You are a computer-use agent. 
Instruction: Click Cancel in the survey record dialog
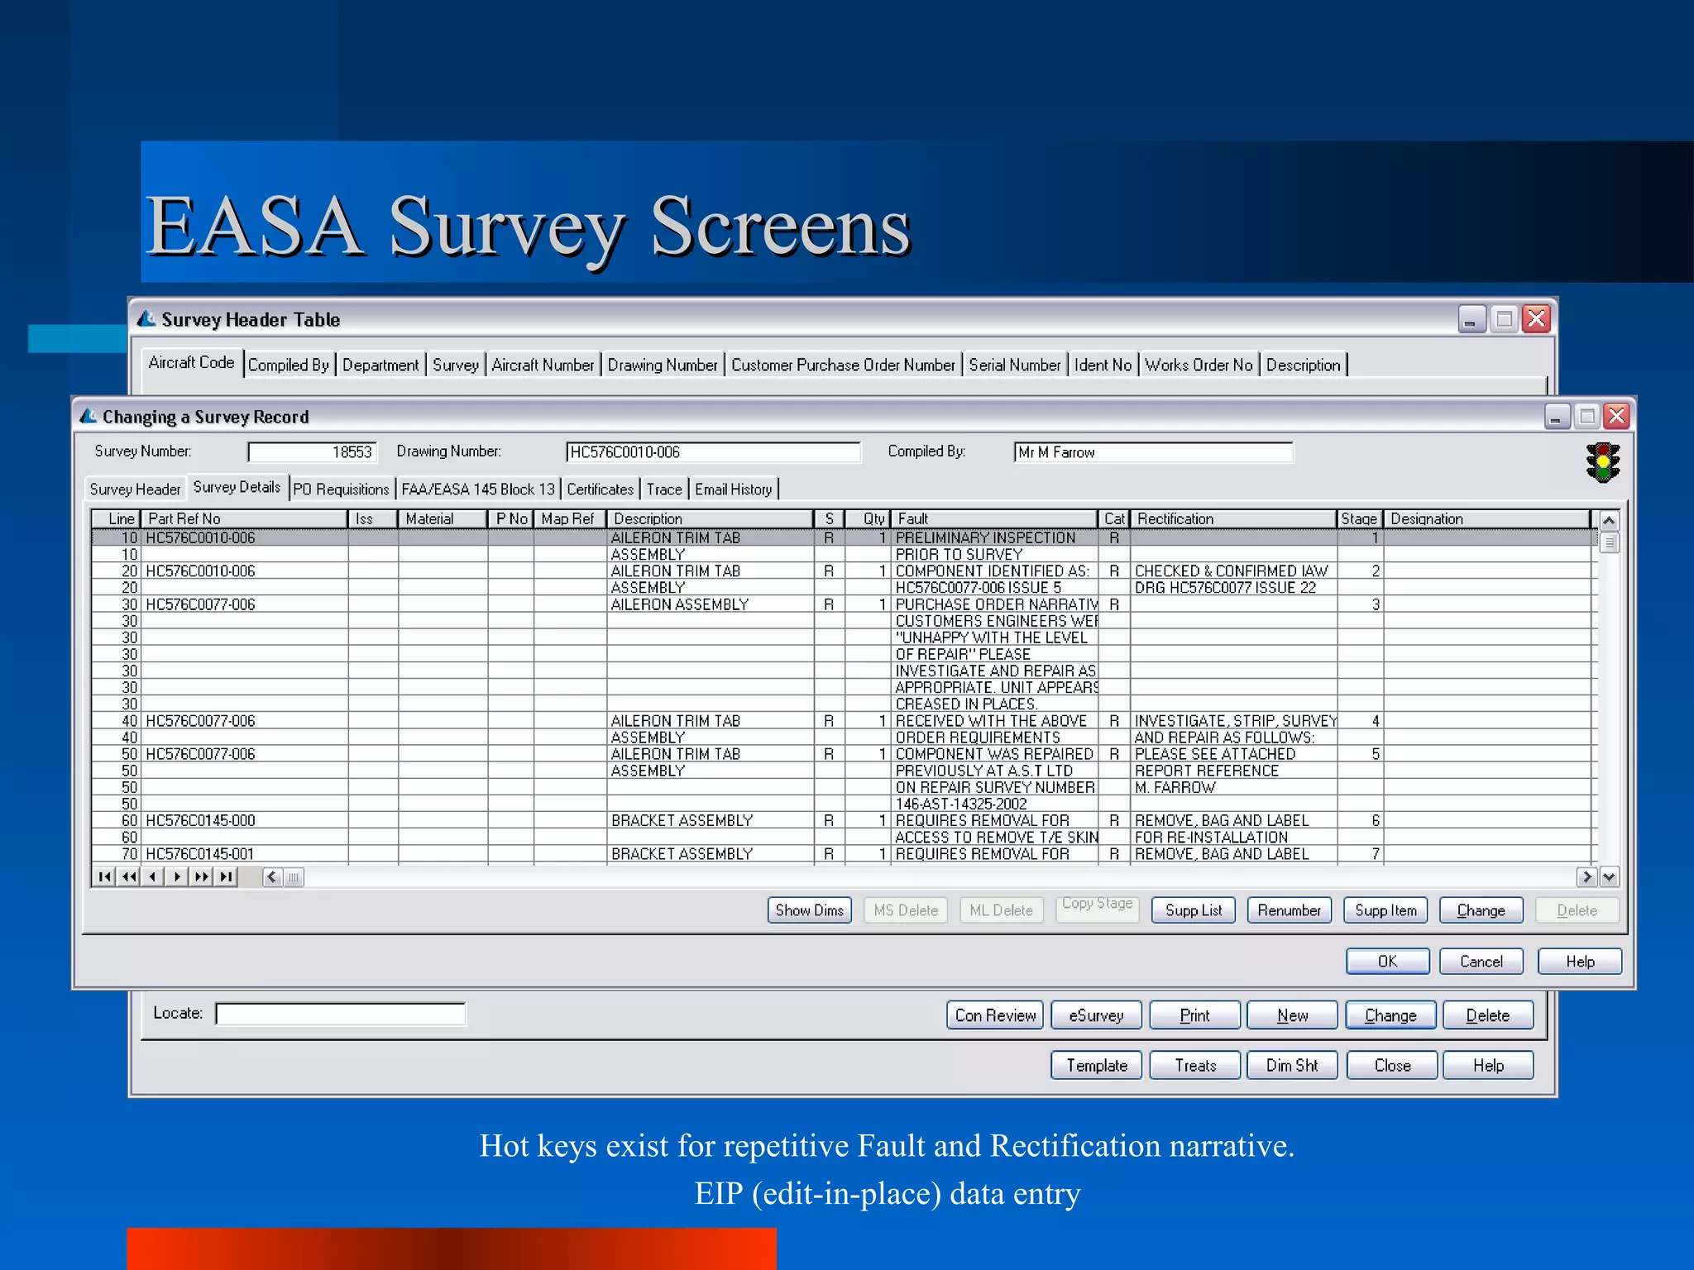[x=1481, y=962]
